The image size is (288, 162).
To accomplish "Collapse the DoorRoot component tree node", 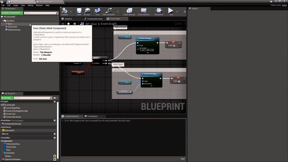I will (x=3, y=21).
